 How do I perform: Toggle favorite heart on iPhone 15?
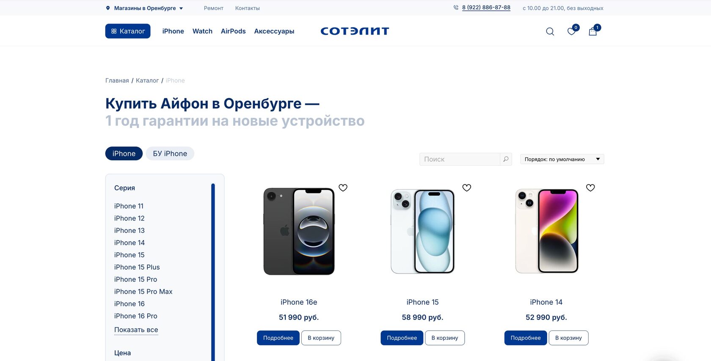point(466,187)
